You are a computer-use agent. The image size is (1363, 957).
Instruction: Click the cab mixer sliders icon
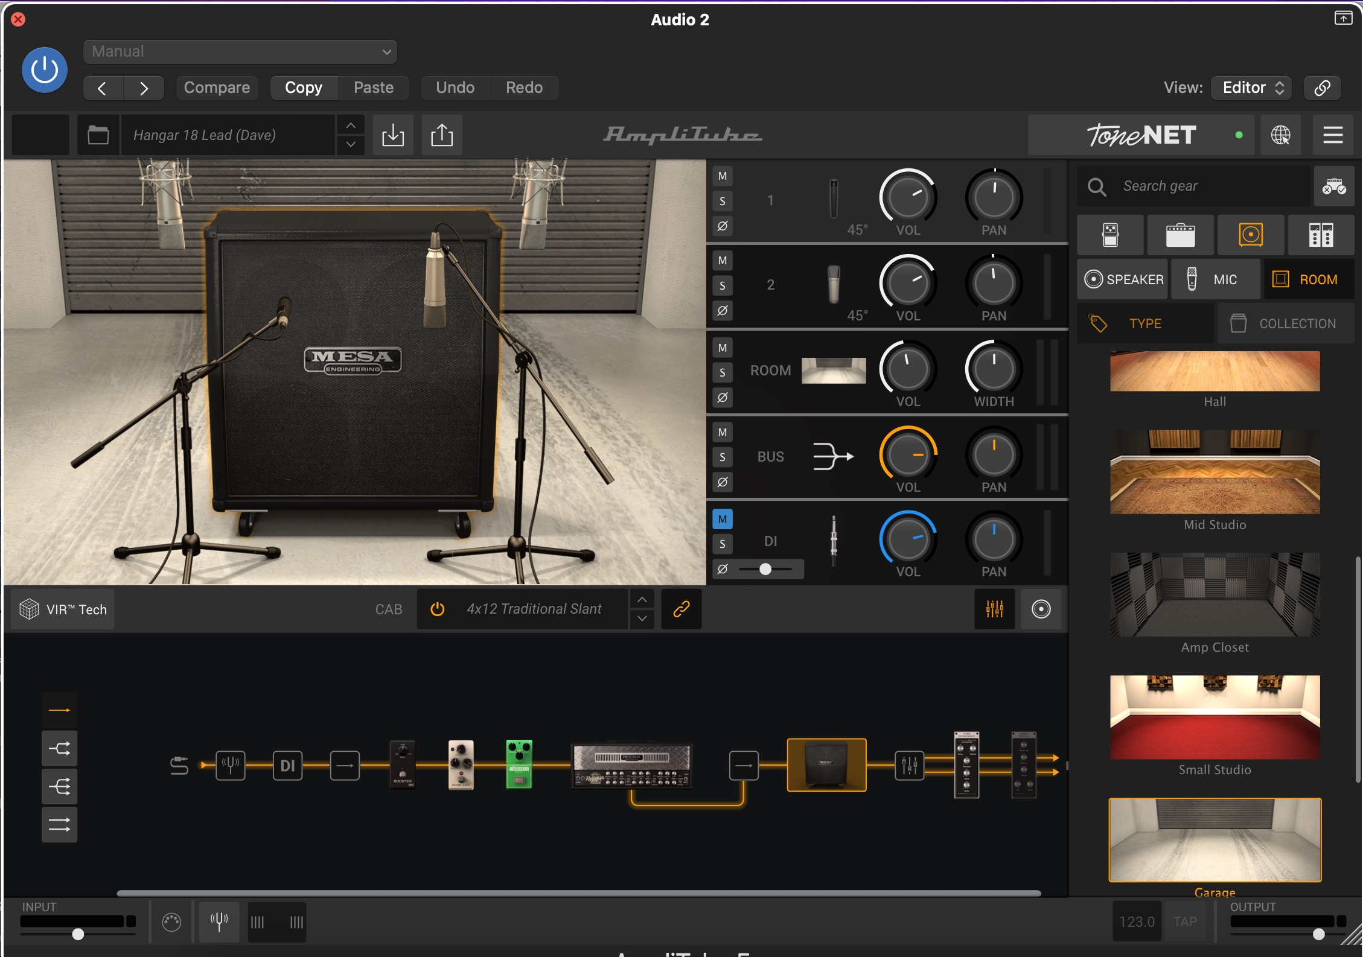(x=994, y=609)
